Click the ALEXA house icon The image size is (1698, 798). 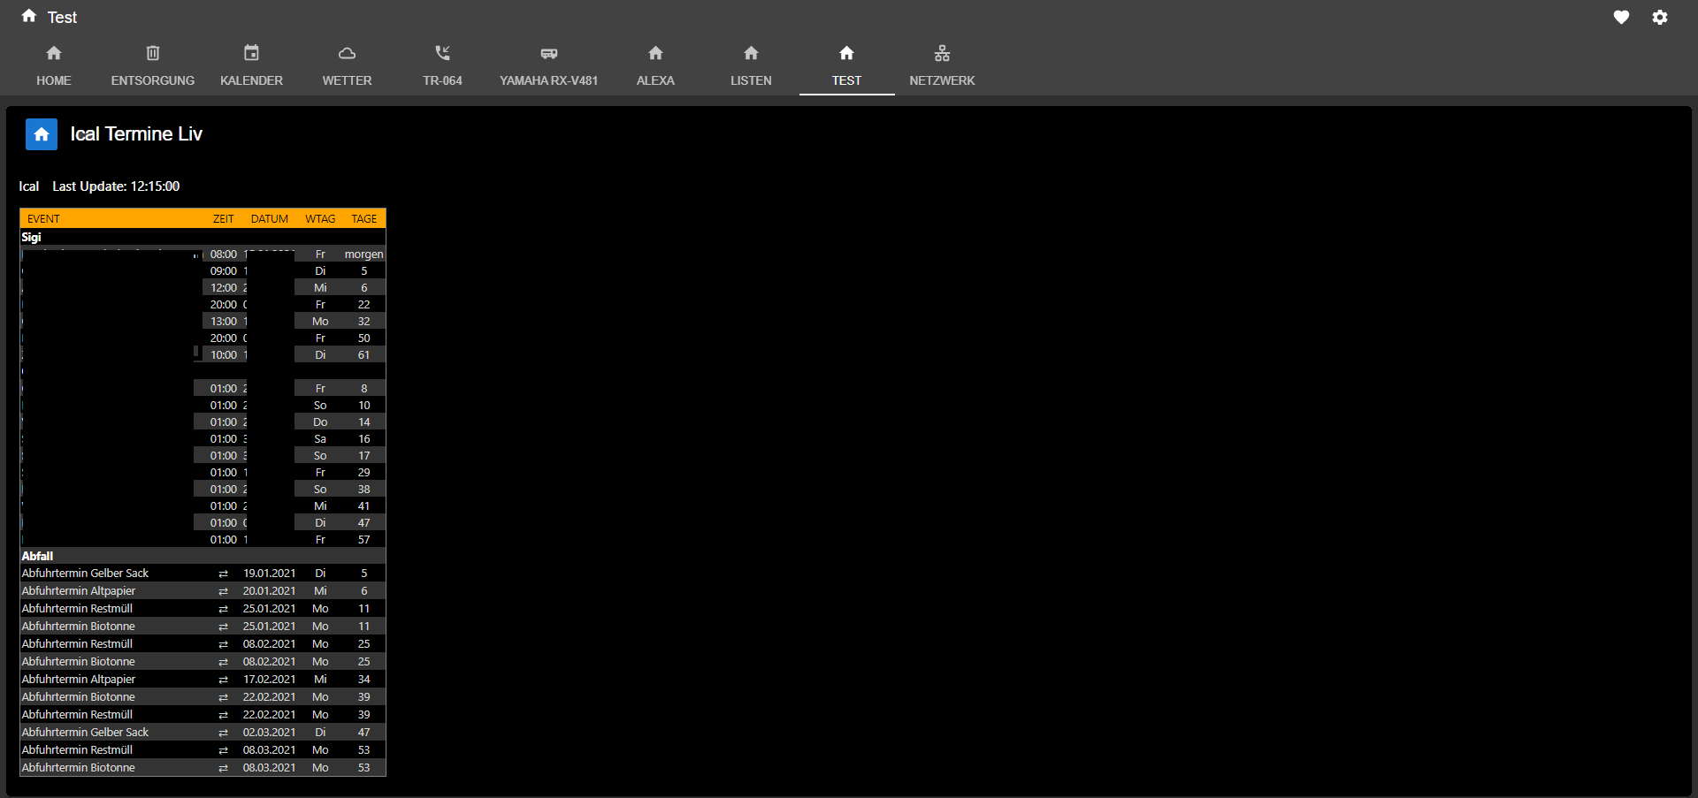pyautogui.click(x=655, y=54)
